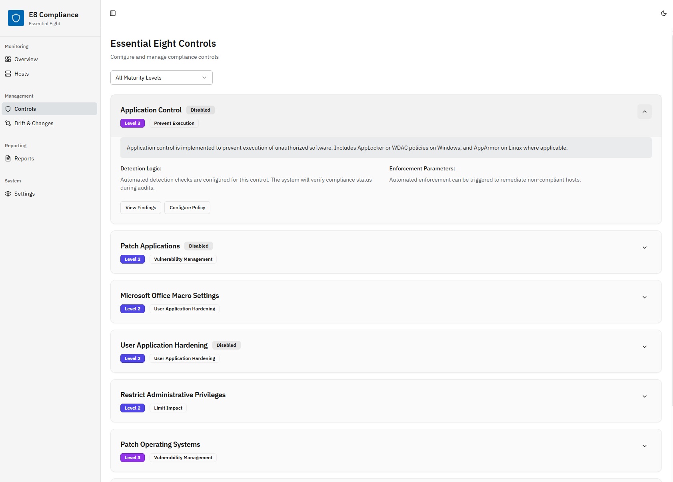Click the Level 3 badge on Patch Operating Systems
The height and width of the screenshot is (482, 673).
coord(132,457)
